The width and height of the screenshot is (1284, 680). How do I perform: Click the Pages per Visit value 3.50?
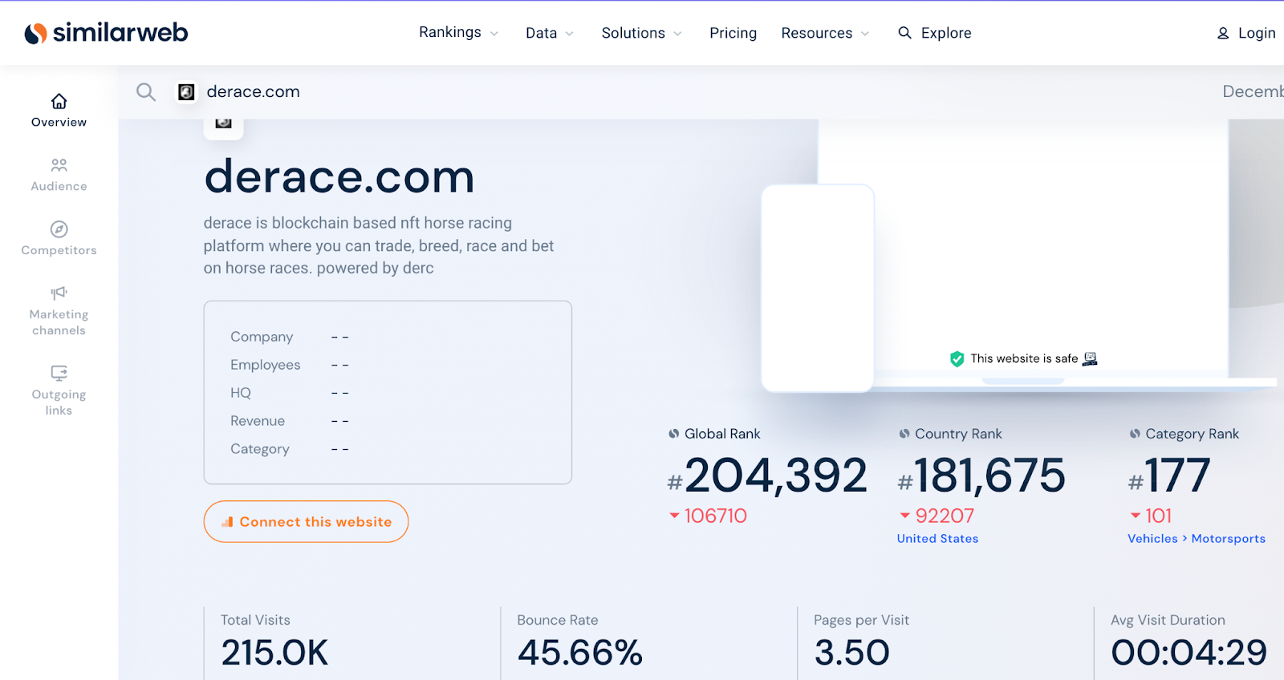coord(851,653)
